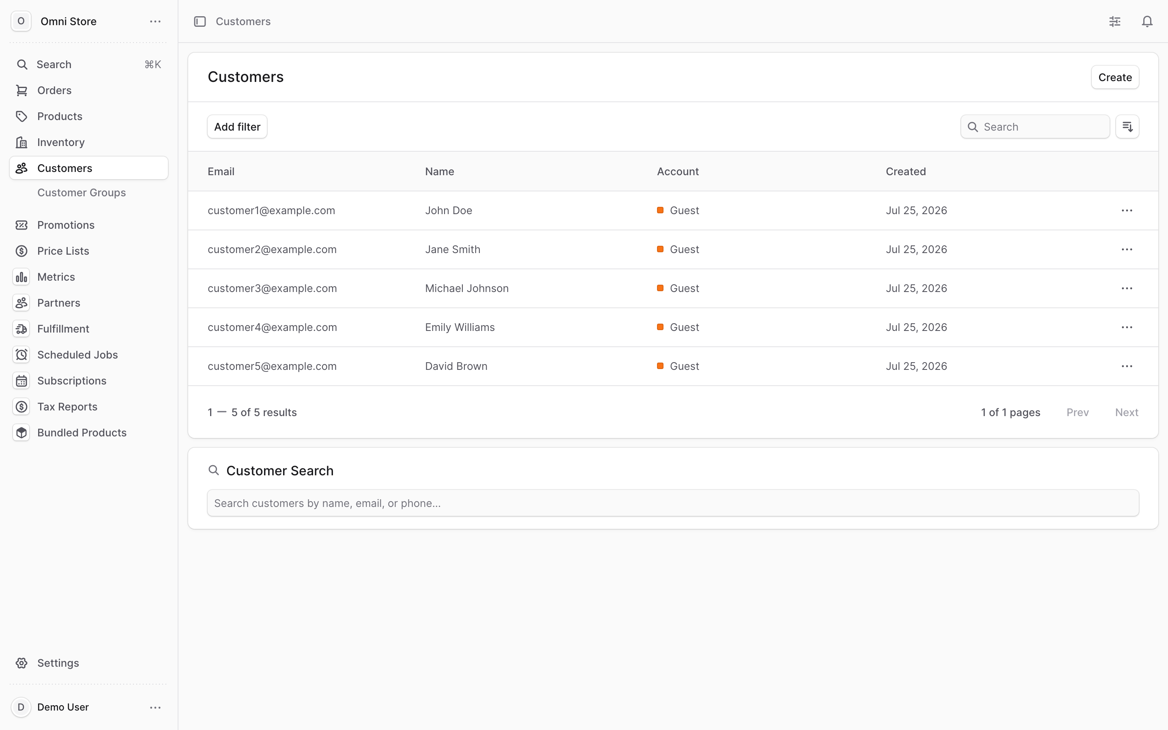Toggle the sidebar collapse icon
The image size is (1168, 730).
click(x=200, y=21)
